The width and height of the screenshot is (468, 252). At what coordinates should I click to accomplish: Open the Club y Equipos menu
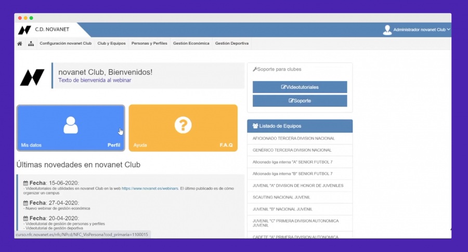click(x=111, y=43)
